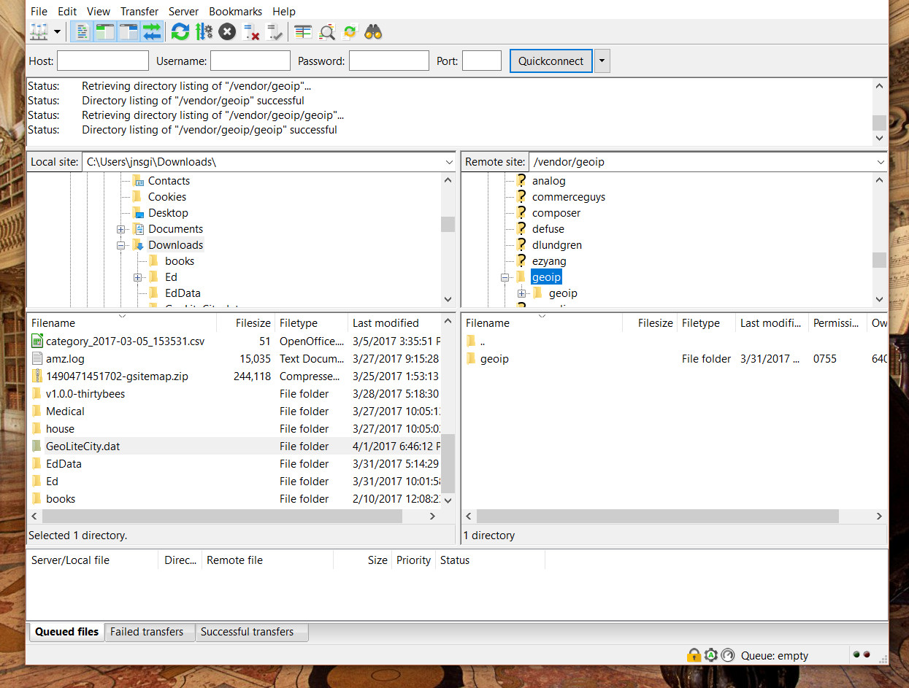Collapse the Downloads folder in local tree
The height and width of the screenshot is (688, 909).
click(x=121, y=246)
